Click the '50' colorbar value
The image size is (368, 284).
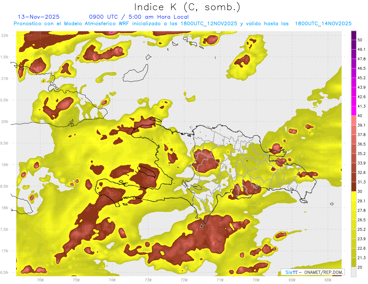coord(360,40)
